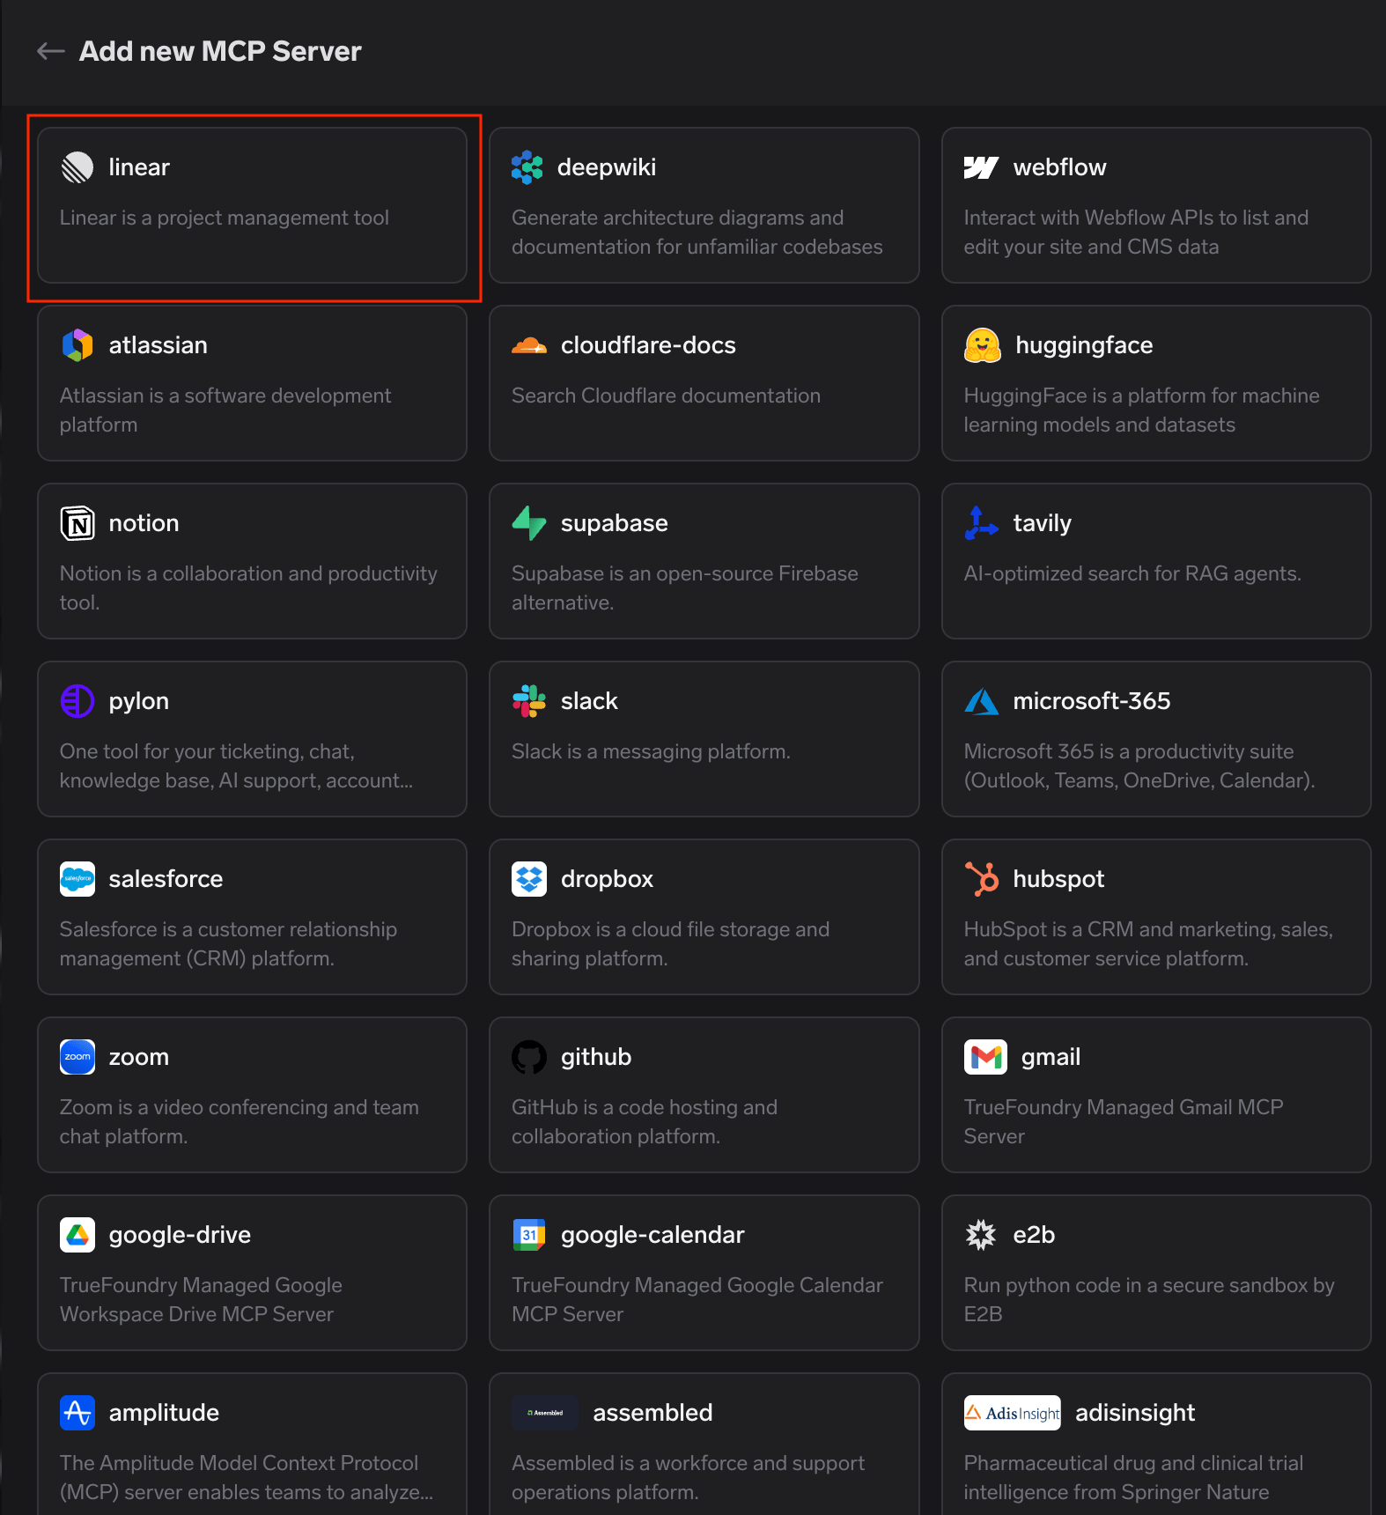This screenshot has height=1515, width=1386.
Task: Select the google-drive server name
Action: 181,1235
